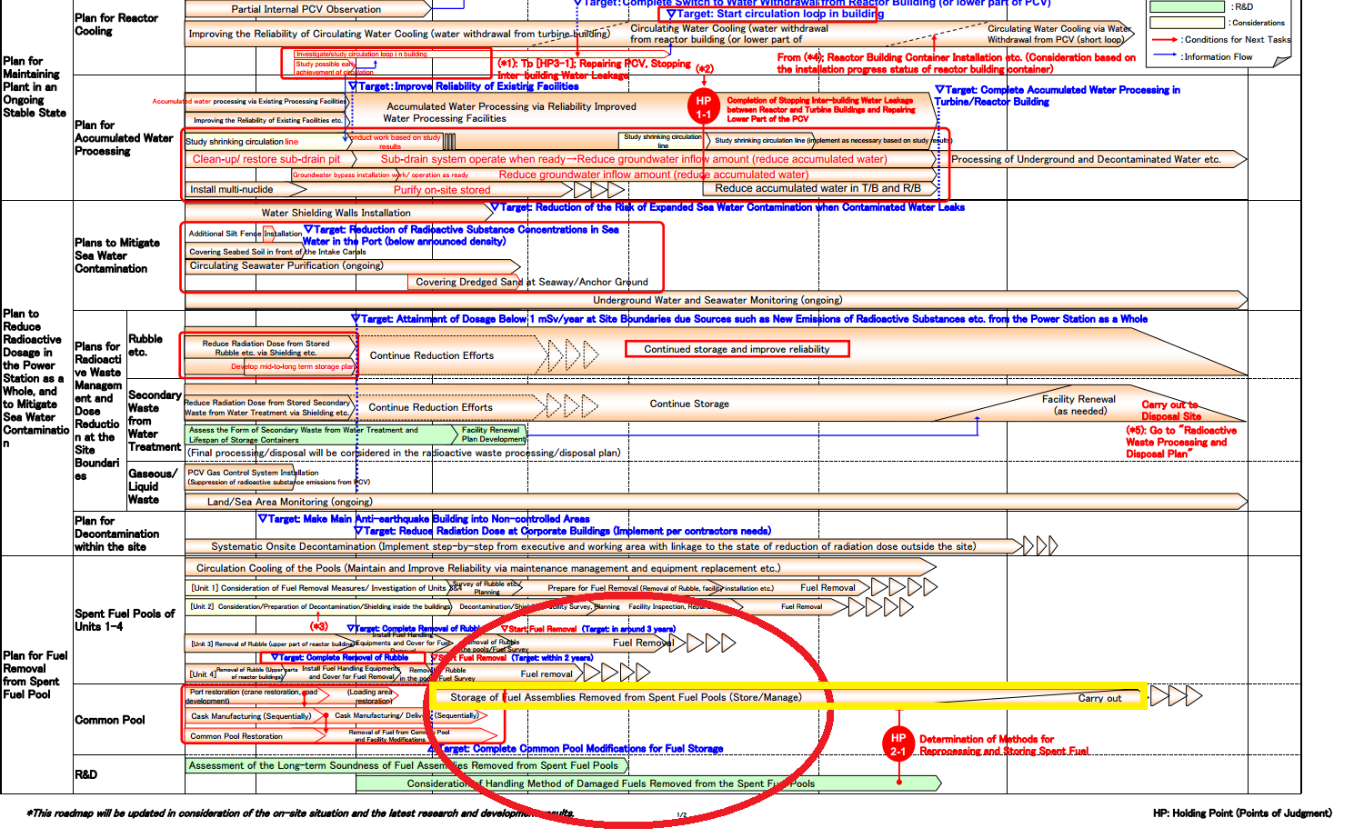Click 'Target: Improve Reliability of Existing Facilities'
The height and width of the screenshot is (838, 1354).
point(464,86)
